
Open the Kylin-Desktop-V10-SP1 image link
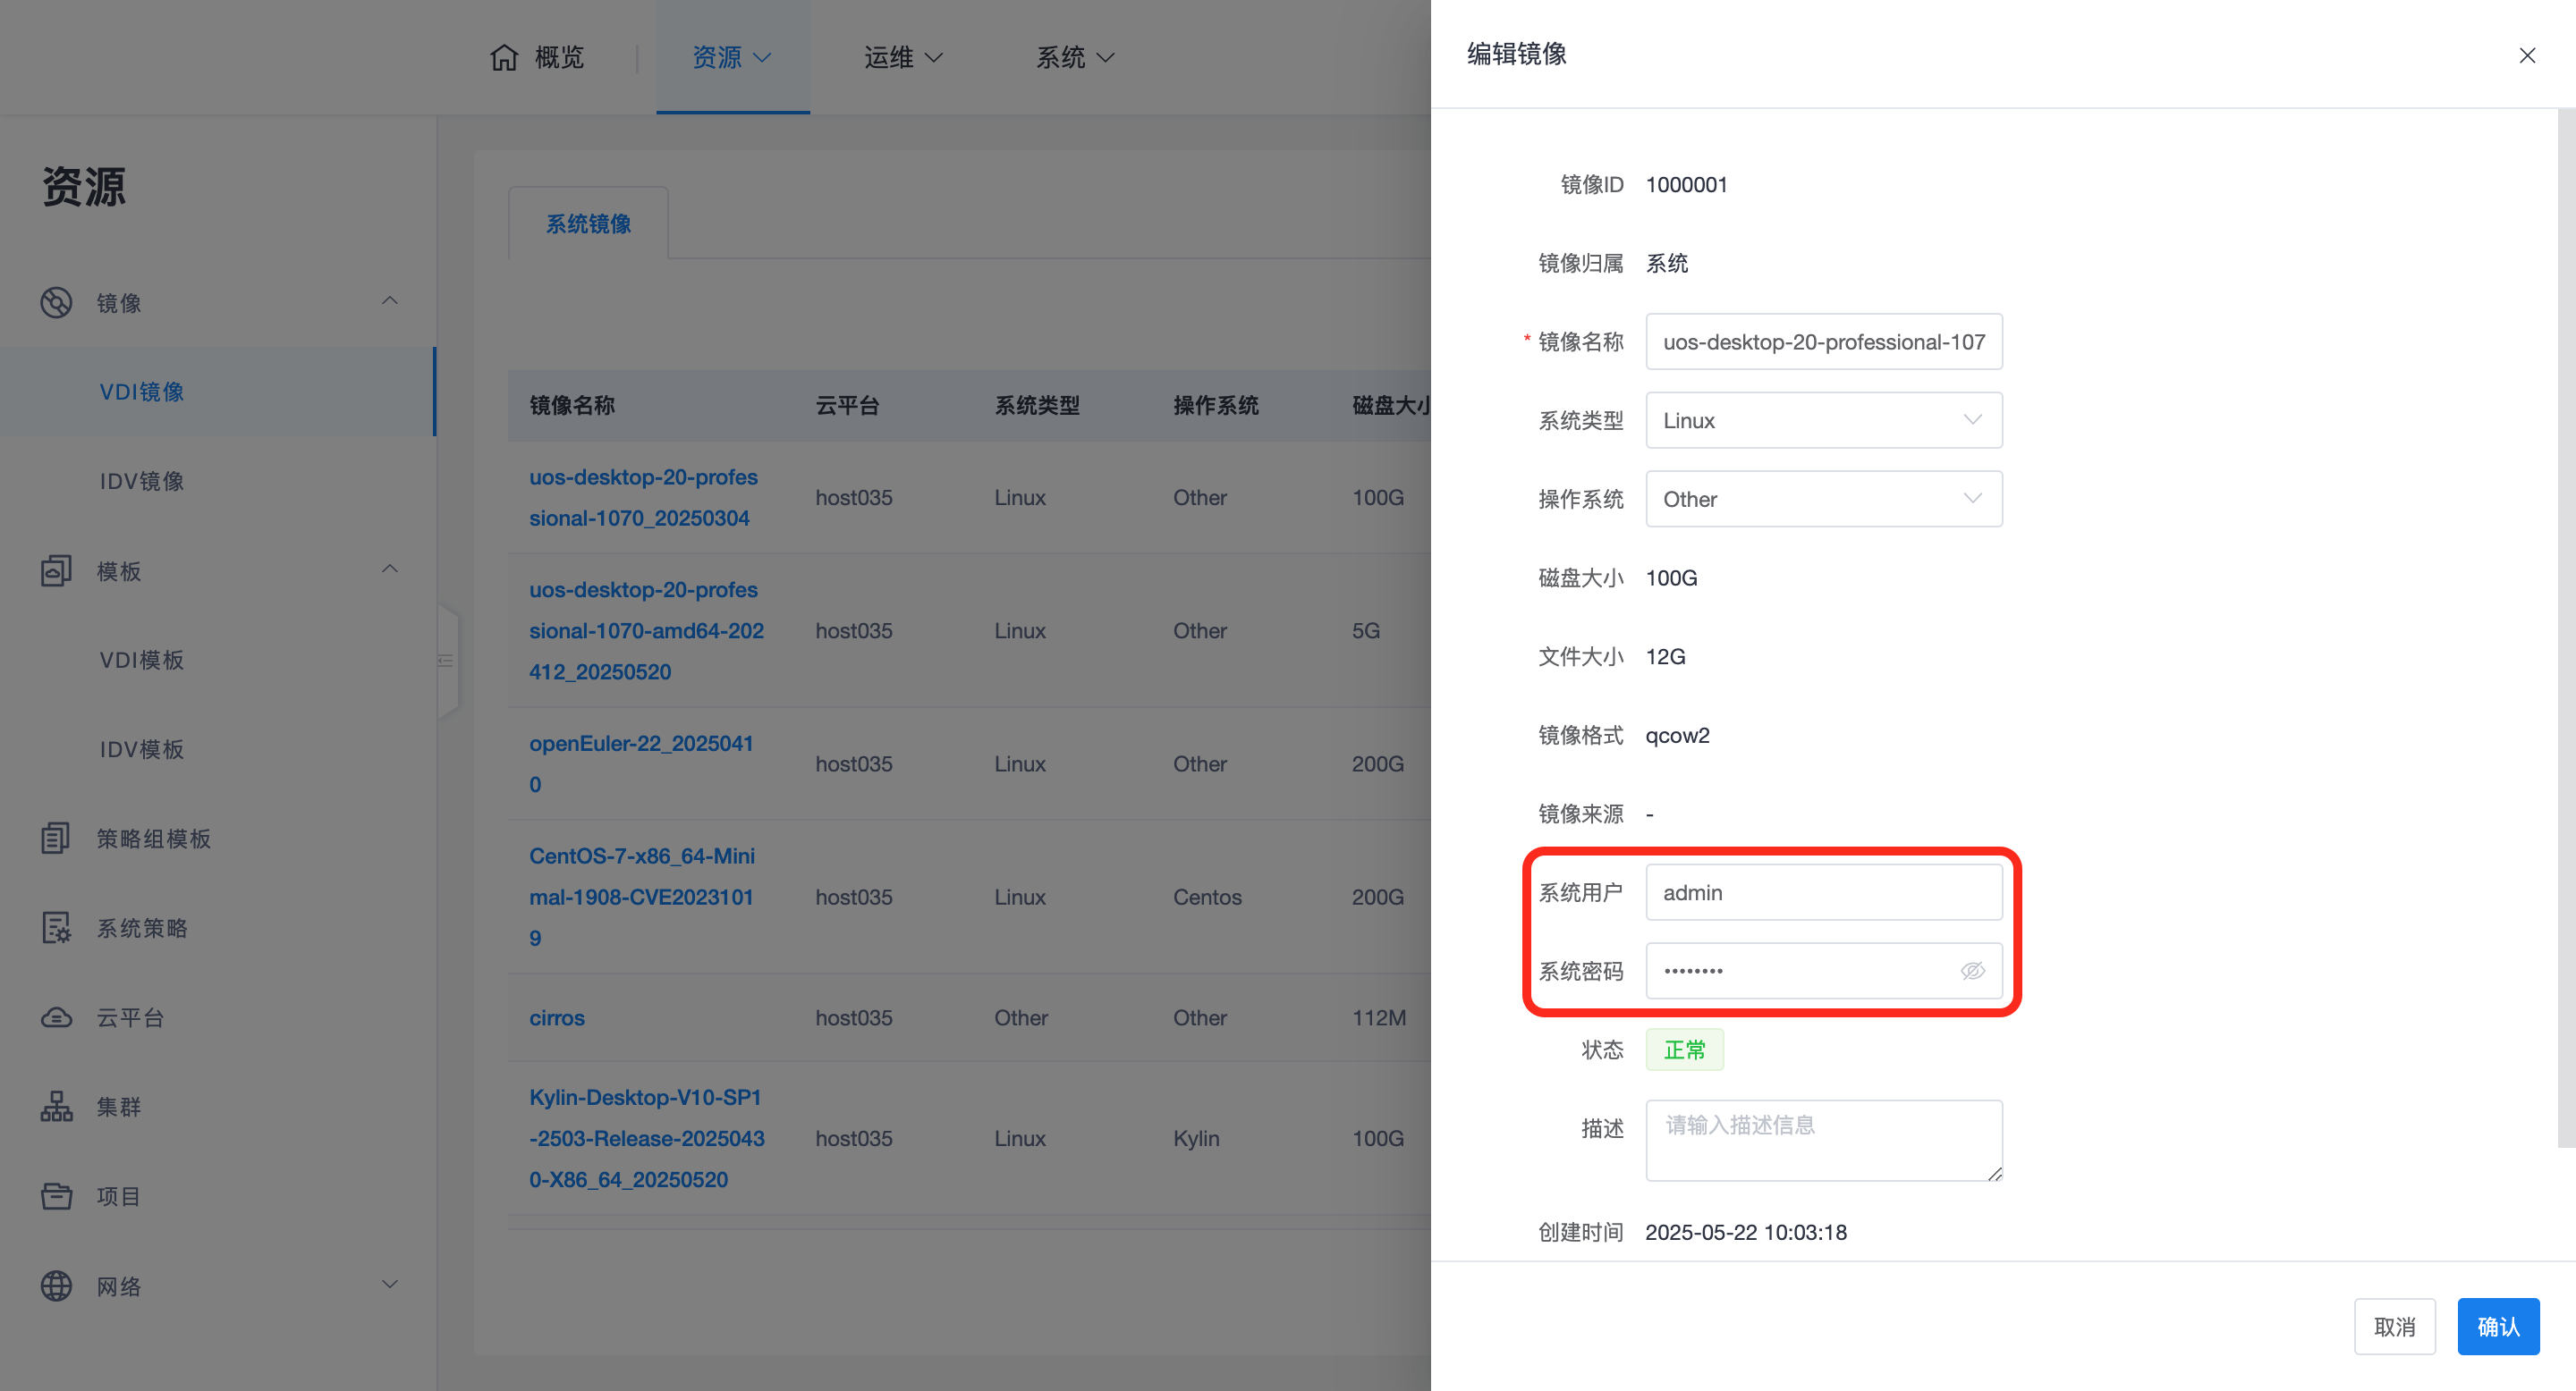pyautogui.click(x=647, y=1138)
